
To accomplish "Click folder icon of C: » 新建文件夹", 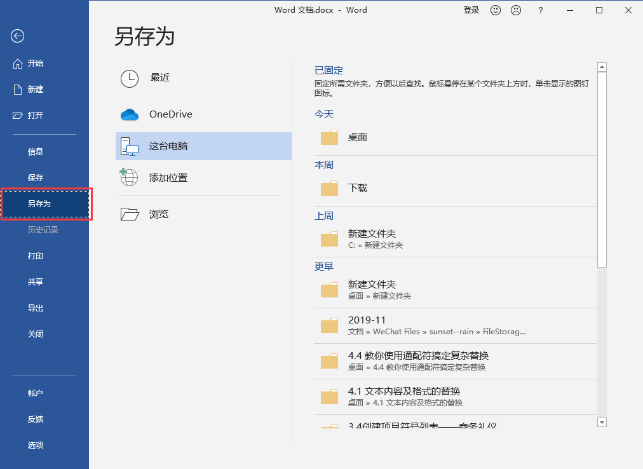I will click(x=329, y=239).
